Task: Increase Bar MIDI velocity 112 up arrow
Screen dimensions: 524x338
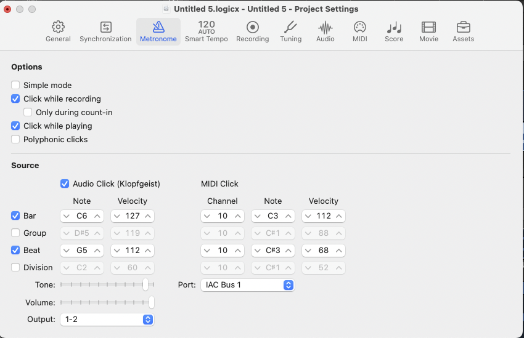Action: [338, 216]
